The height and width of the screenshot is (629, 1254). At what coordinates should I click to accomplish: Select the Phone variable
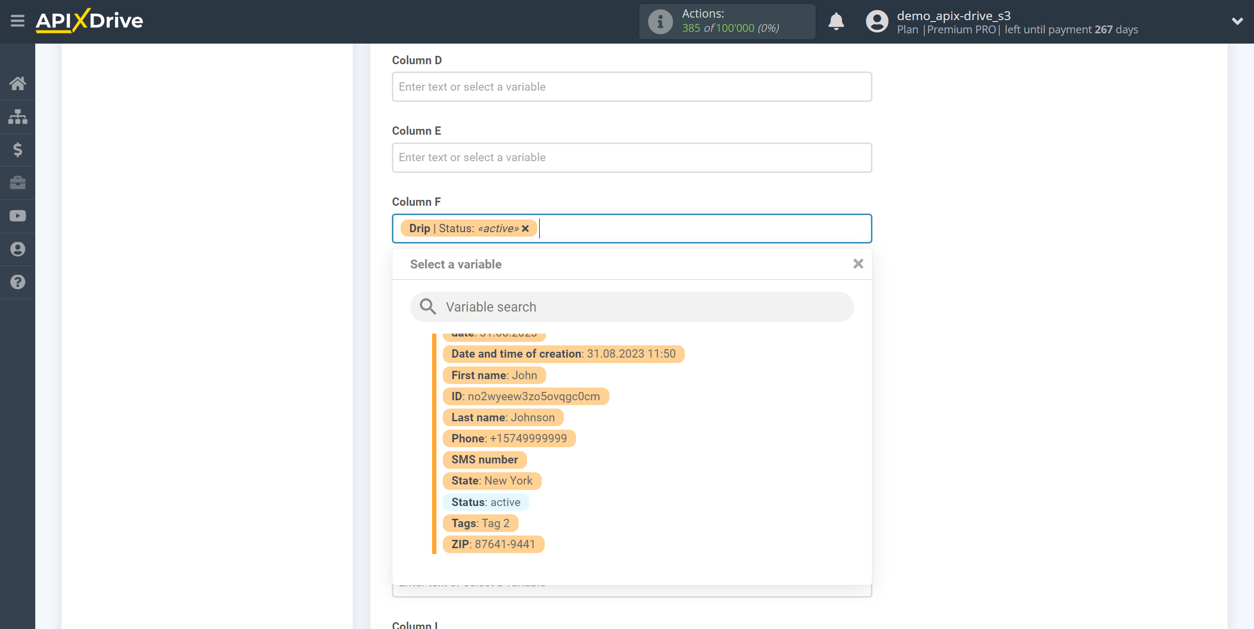(x=509, y=438)
